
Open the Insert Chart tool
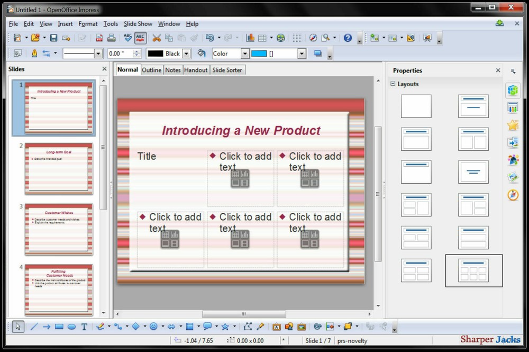pyautogui.click(x=250, y=37)
